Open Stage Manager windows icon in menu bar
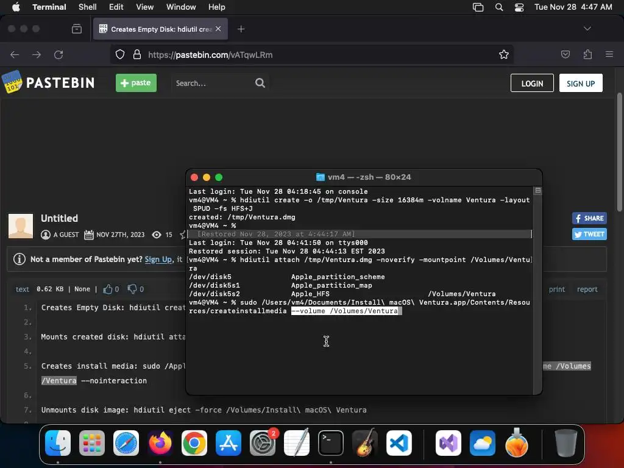Screen dimensions: 624x468 pyautogui.click(x=478, y=7)
